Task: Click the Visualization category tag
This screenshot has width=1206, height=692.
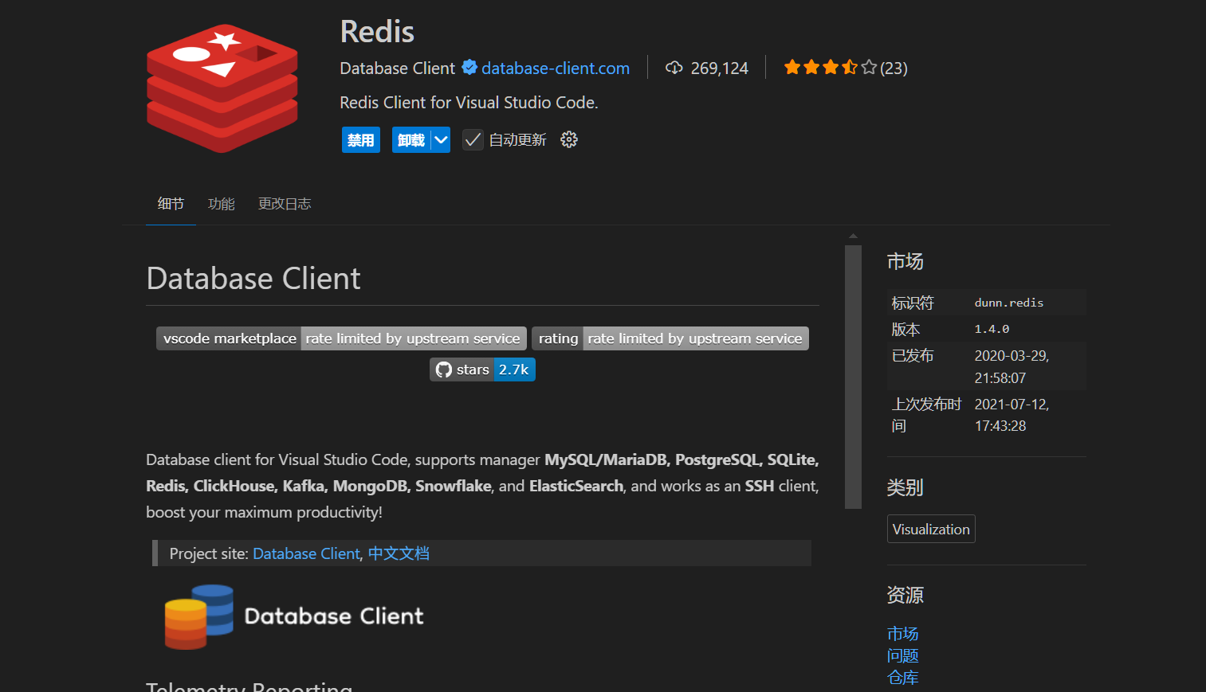Action: (x=931, y=530)
